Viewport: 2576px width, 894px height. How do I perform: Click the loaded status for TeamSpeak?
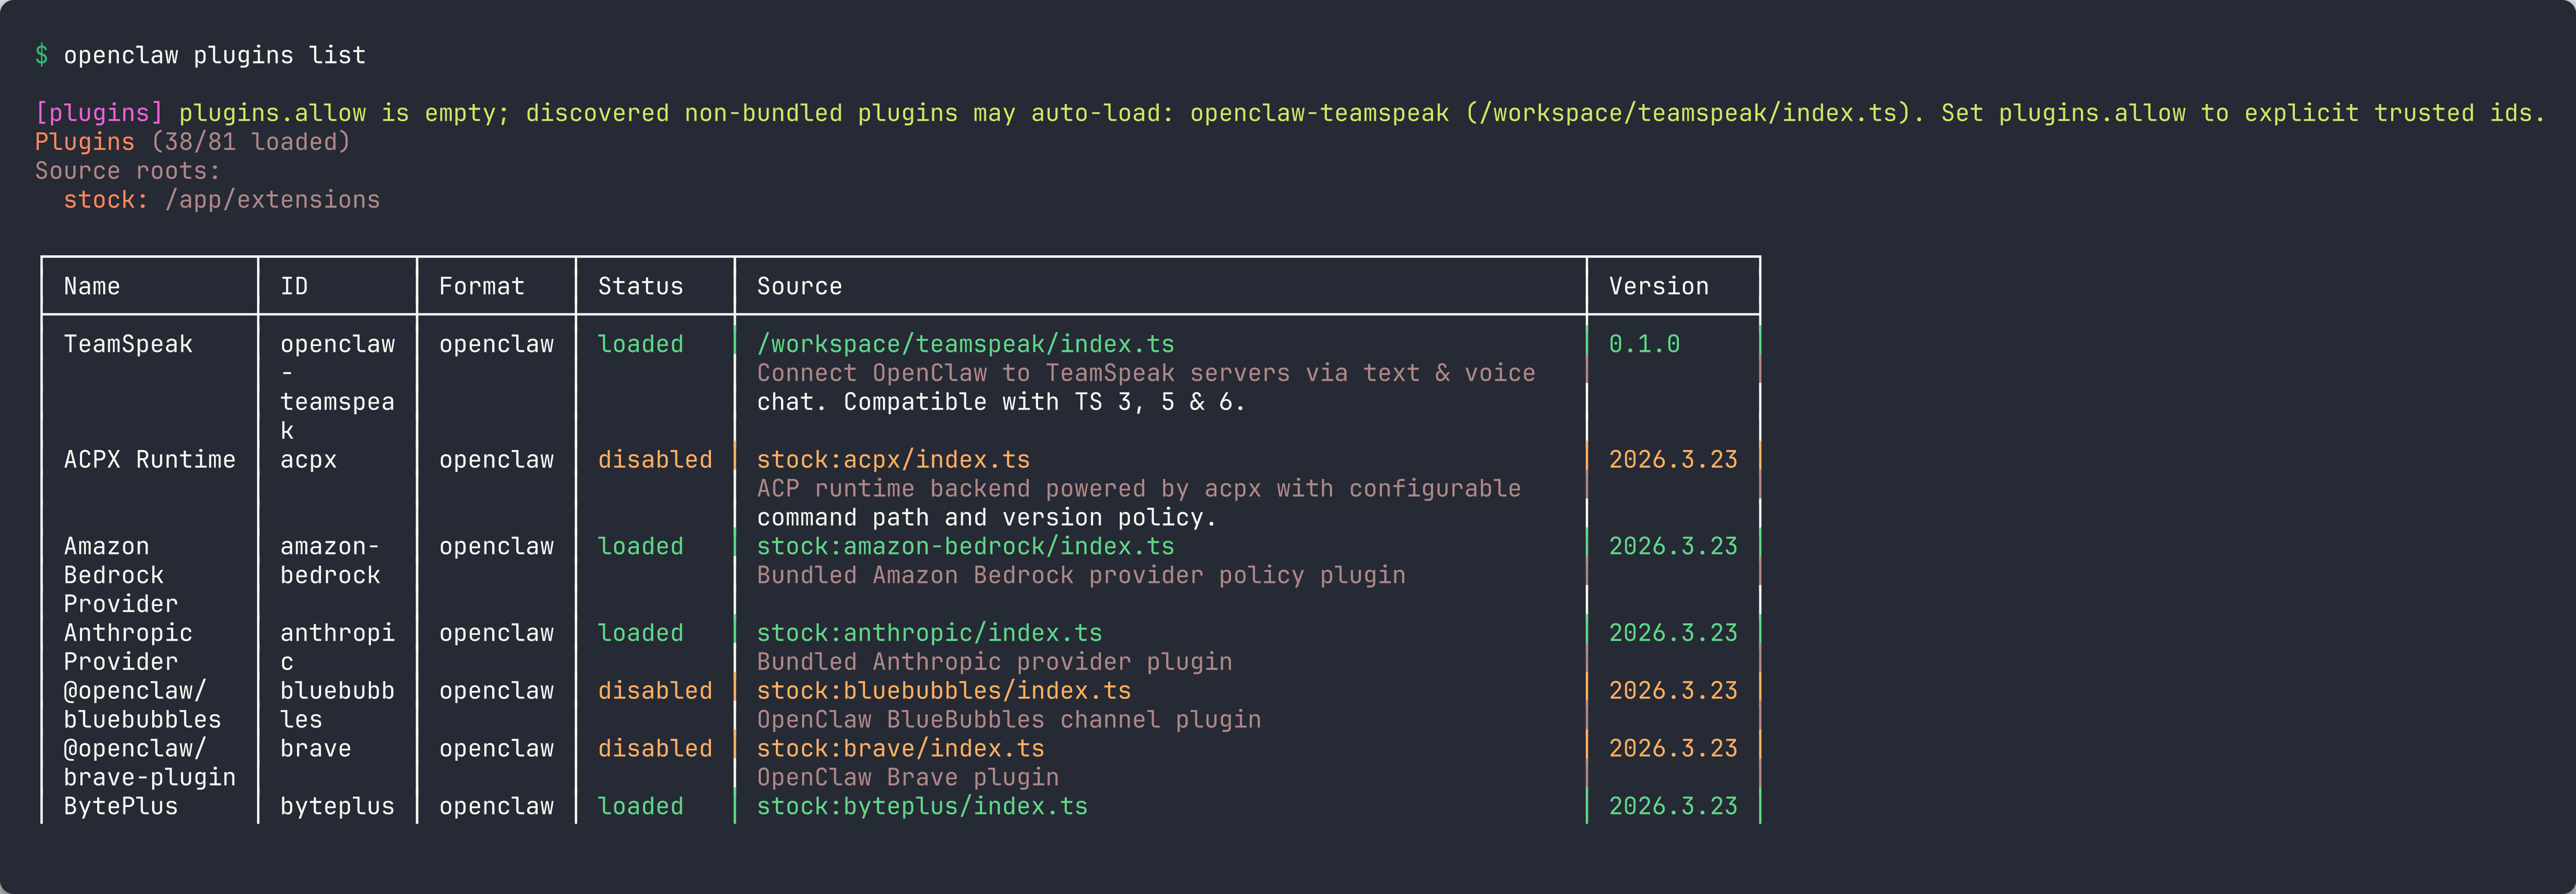(641, 344)
